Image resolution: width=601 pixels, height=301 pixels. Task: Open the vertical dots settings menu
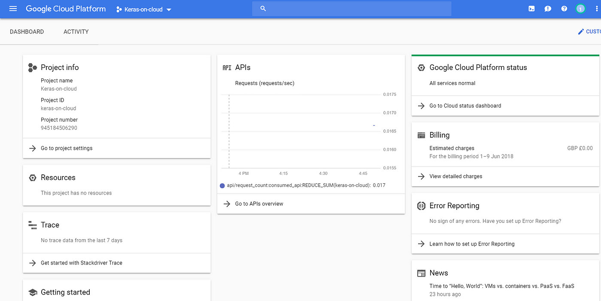[x=596, y=9]
